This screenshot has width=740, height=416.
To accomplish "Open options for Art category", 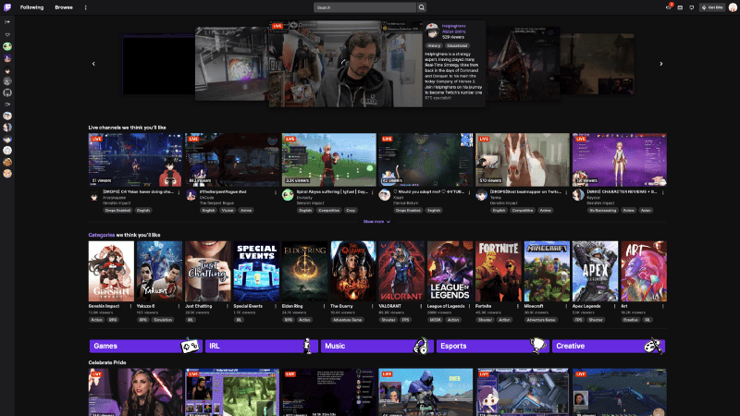I will tap(662, 306).
